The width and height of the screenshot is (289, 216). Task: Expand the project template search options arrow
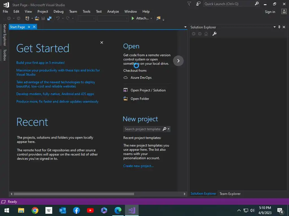168,129
